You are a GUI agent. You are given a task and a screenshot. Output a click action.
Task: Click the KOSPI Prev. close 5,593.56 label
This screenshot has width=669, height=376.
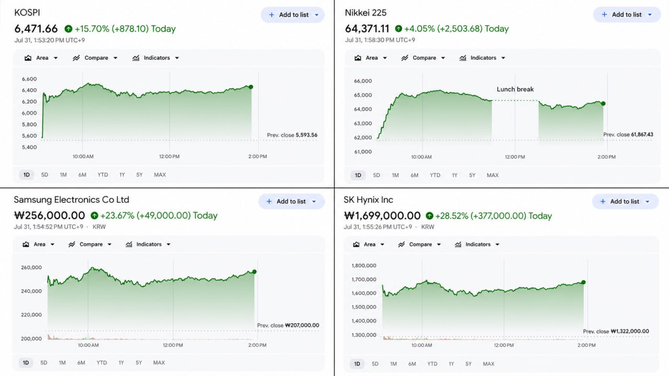[292, 135]
